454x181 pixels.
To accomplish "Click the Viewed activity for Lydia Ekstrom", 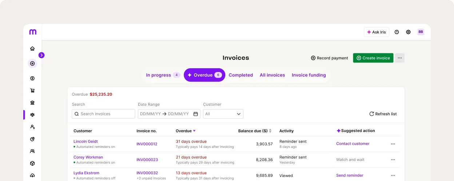I will click(286, 176).
